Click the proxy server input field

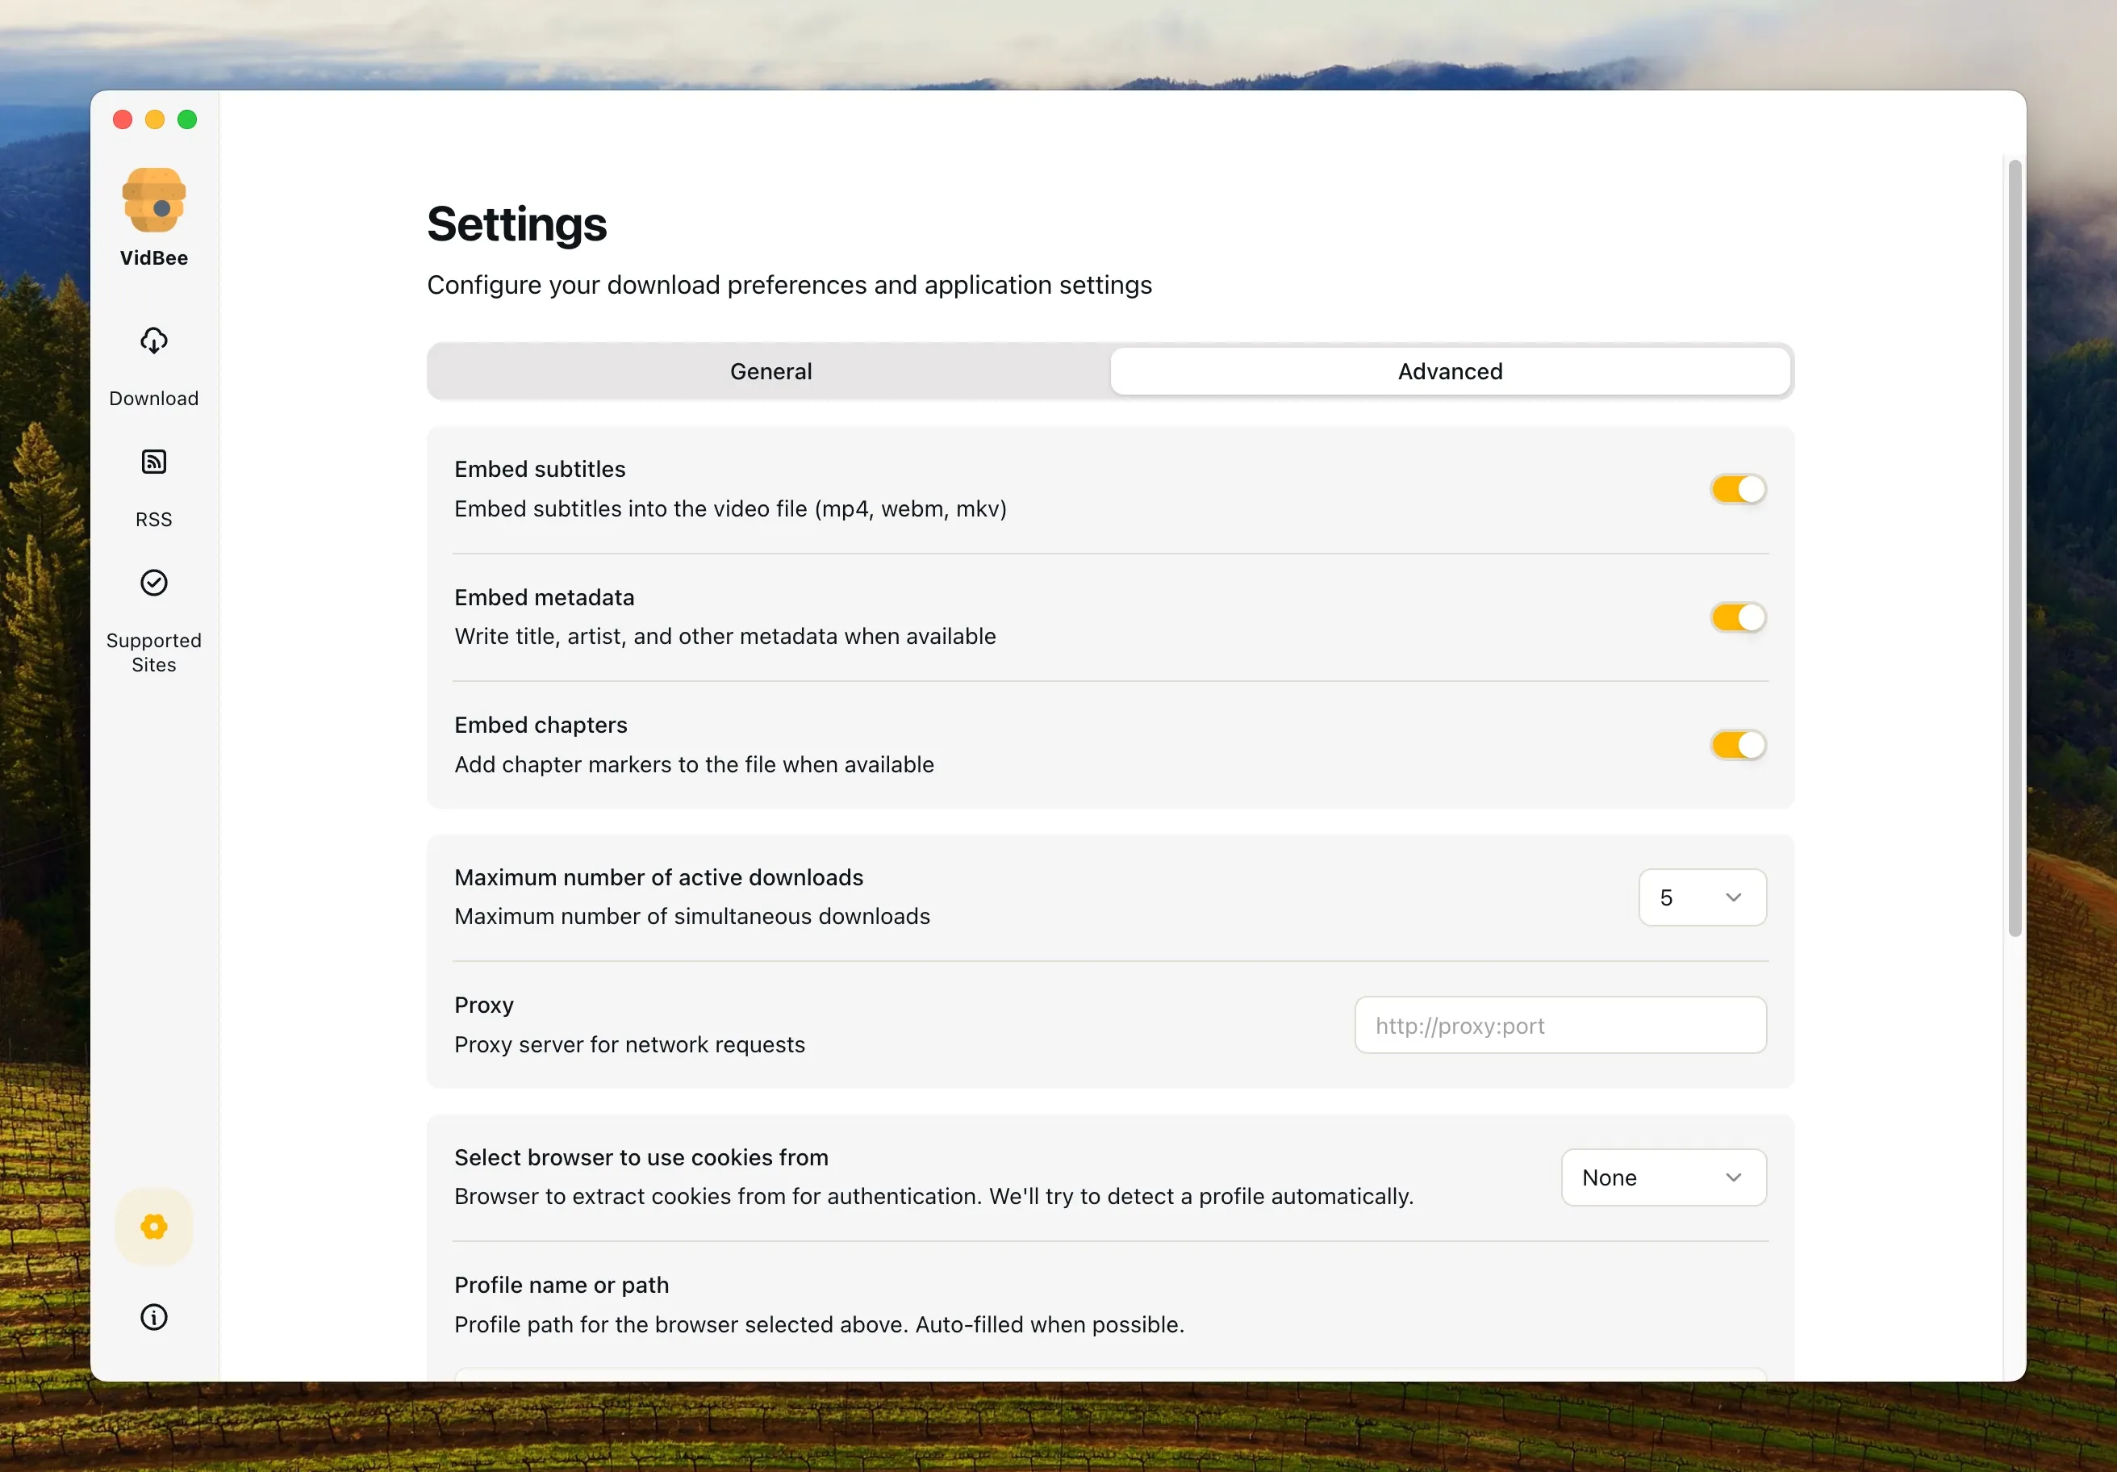(x=1560, y=1025)
